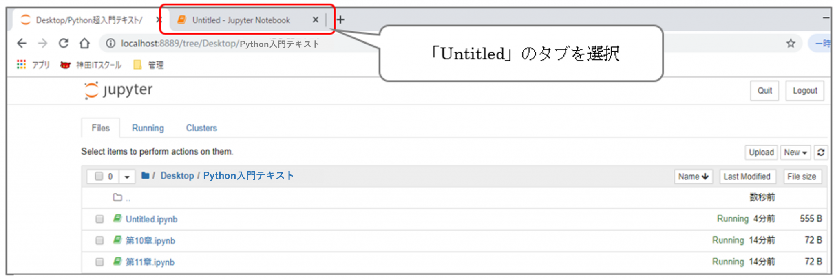Sort files by Name
The width and height of the screenshot is (835, 279).
click(x=693, y=177)
